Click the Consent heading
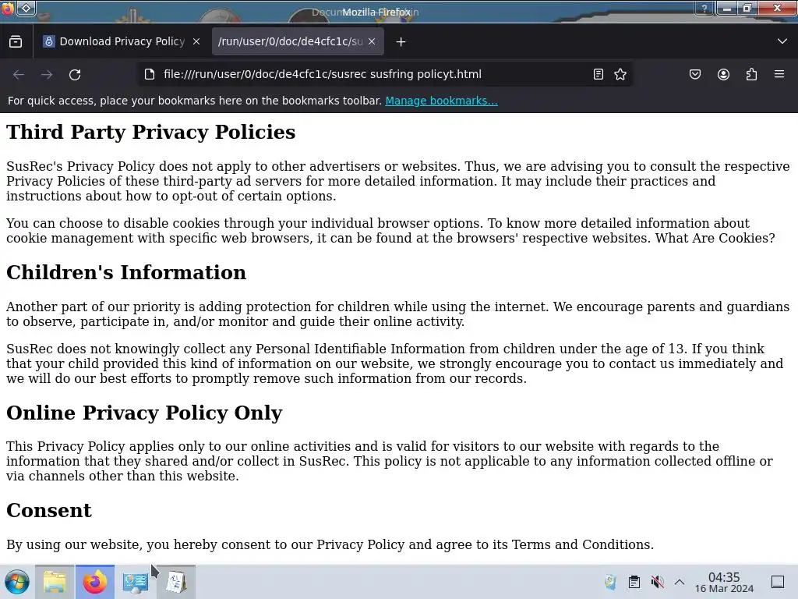 pos(49,510)
